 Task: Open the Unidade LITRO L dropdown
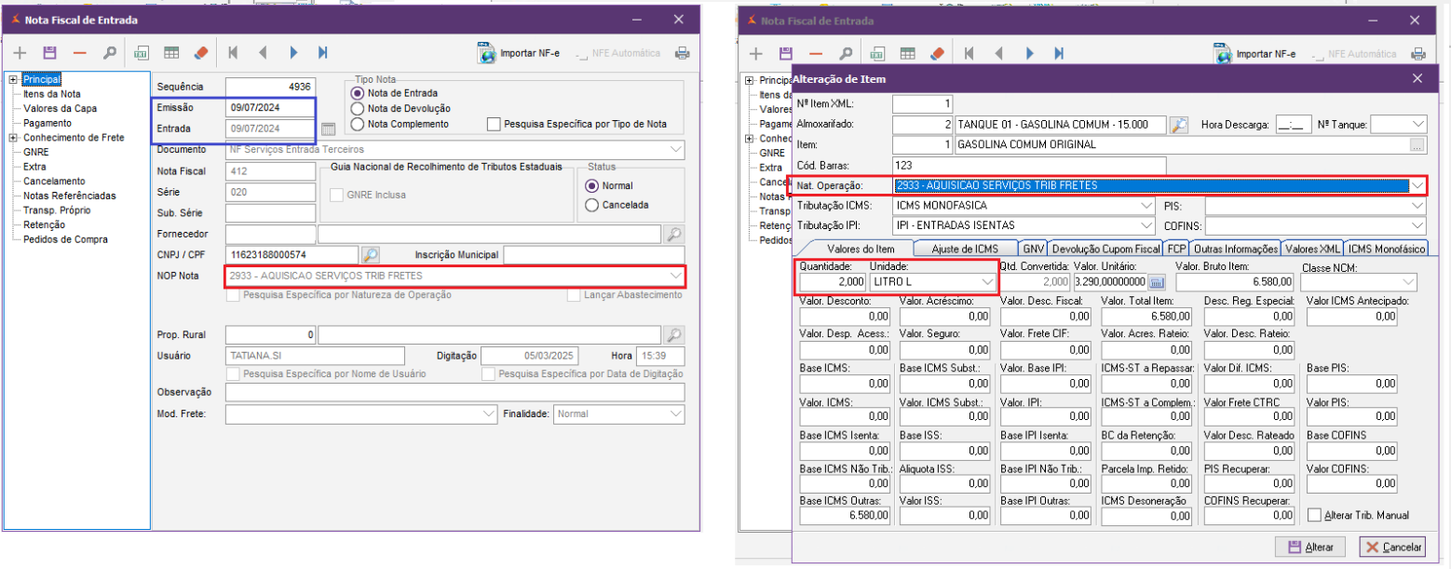(986, 280)
